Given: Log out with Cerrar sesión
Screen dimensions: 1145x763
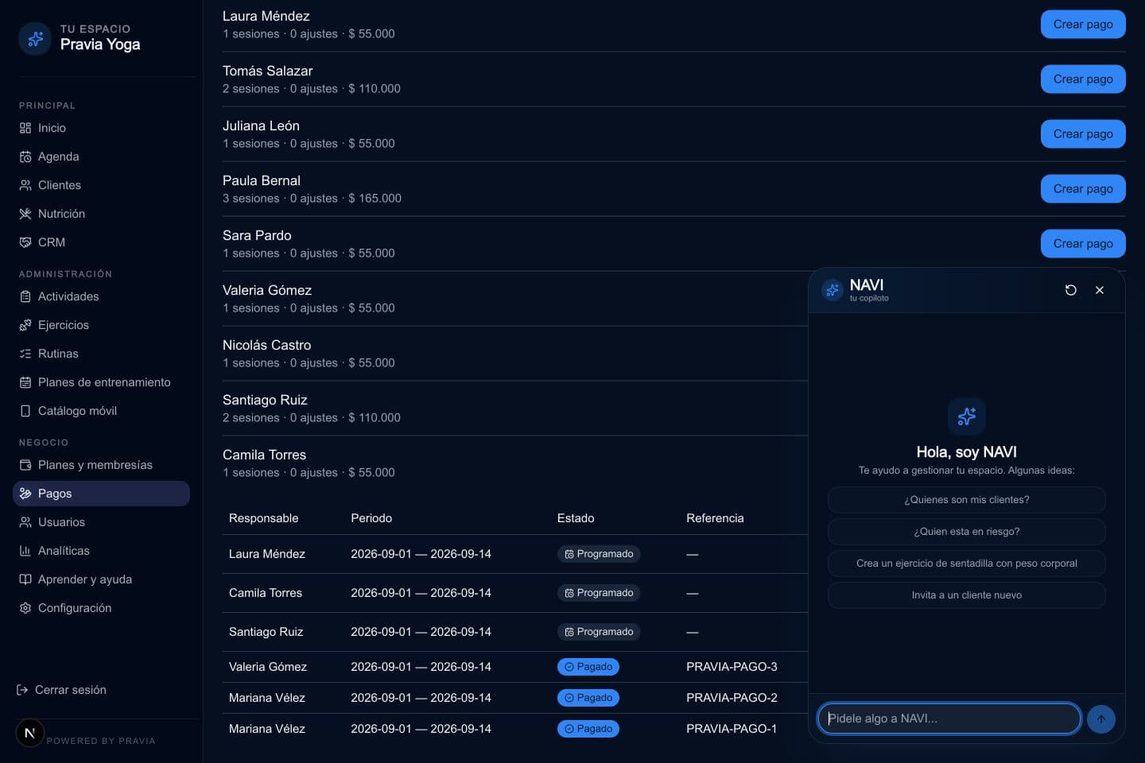Looking at the screenshot, I should tap(61, 690).
